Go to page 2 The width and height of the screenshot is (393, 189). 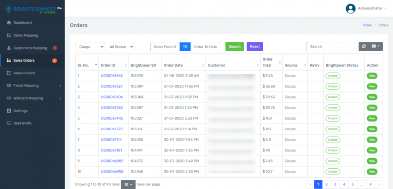tap(326, 184)
